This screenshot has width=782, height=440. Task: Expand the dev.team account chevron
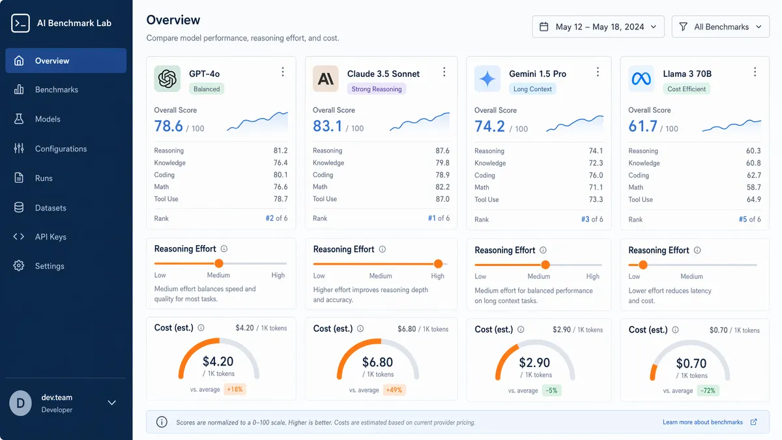pos(112,403)
